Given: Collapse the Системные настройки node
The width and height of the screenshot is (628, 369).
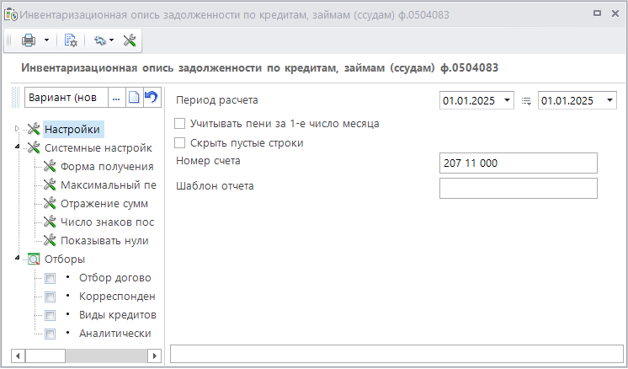Looking at the screenshot, I should coord(17,147).
